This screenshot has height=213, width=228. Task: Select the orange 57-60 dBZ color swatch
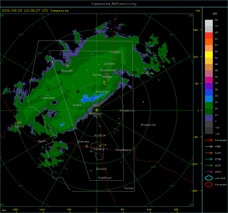point(209,42)
